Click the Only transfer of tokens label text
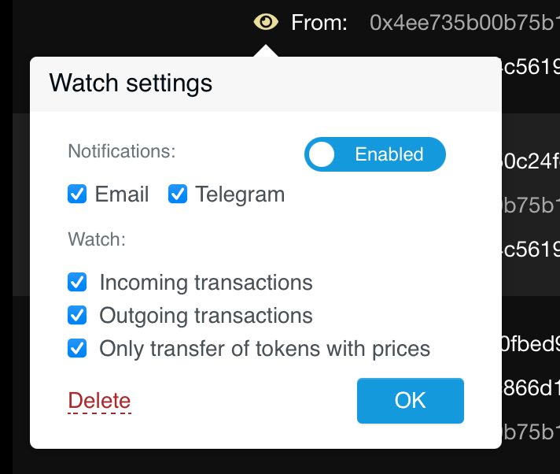Screen dimensions: 560x474 coord(264,349)
